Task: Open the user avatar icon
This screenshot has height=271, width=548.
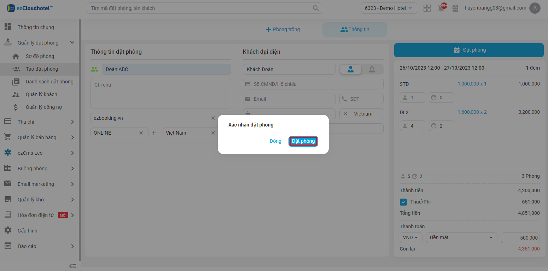Action: [535, 8]
